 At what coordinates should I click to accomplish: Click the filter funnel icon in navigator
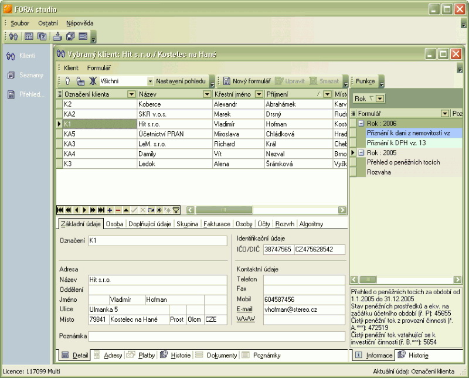click(x=176, y=210)
